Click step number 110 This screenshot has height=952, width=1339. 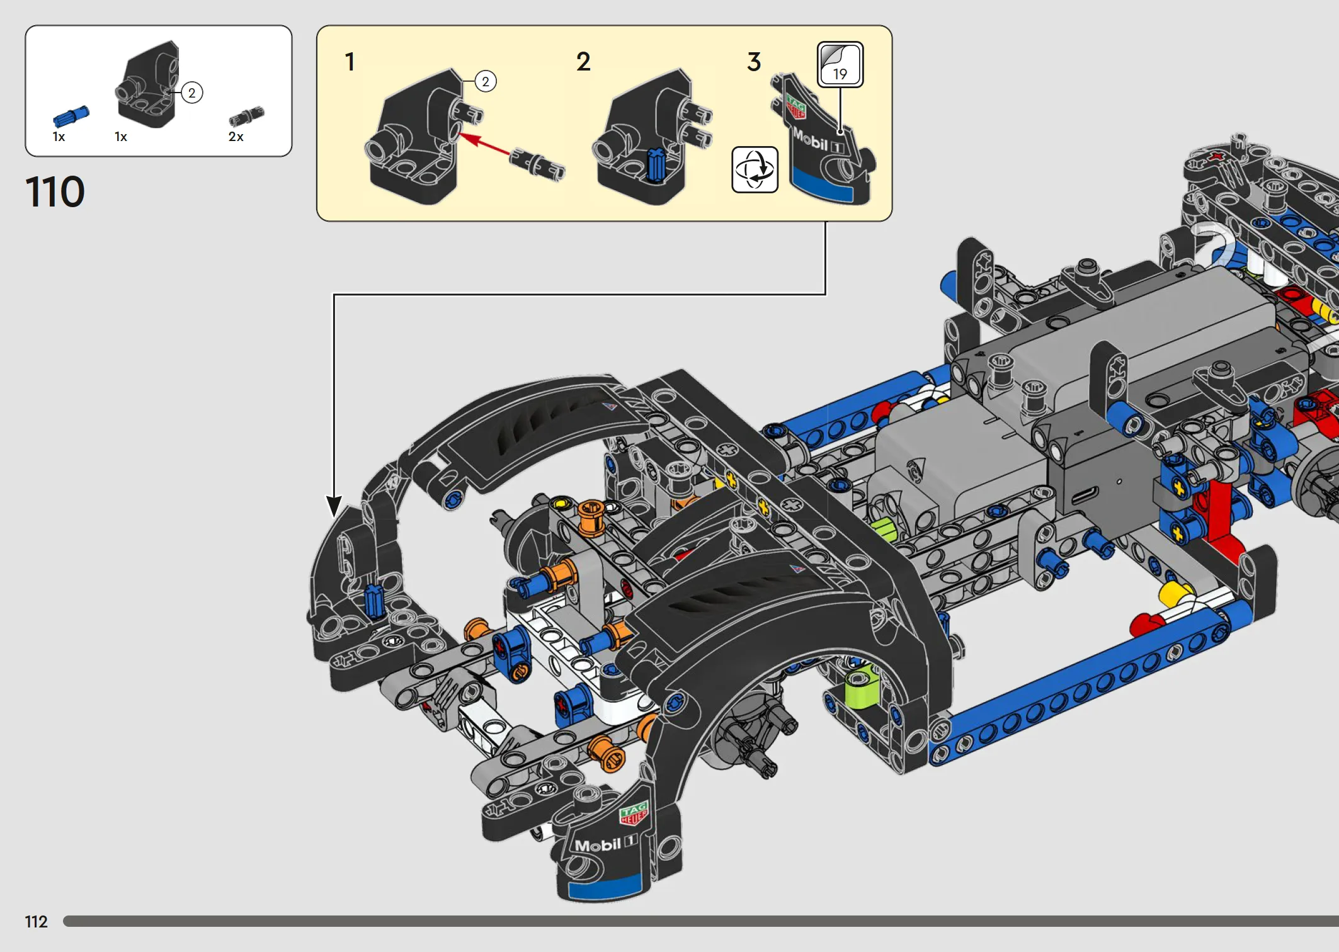tap(55, 191)
